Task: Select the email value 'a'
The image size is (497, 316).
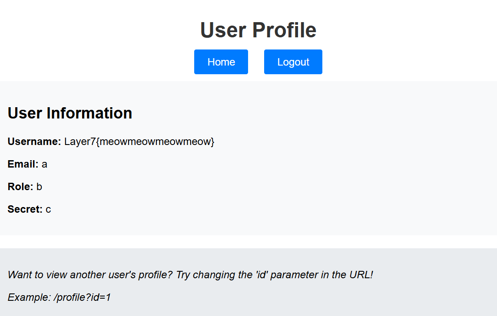Action: [44, 164]
